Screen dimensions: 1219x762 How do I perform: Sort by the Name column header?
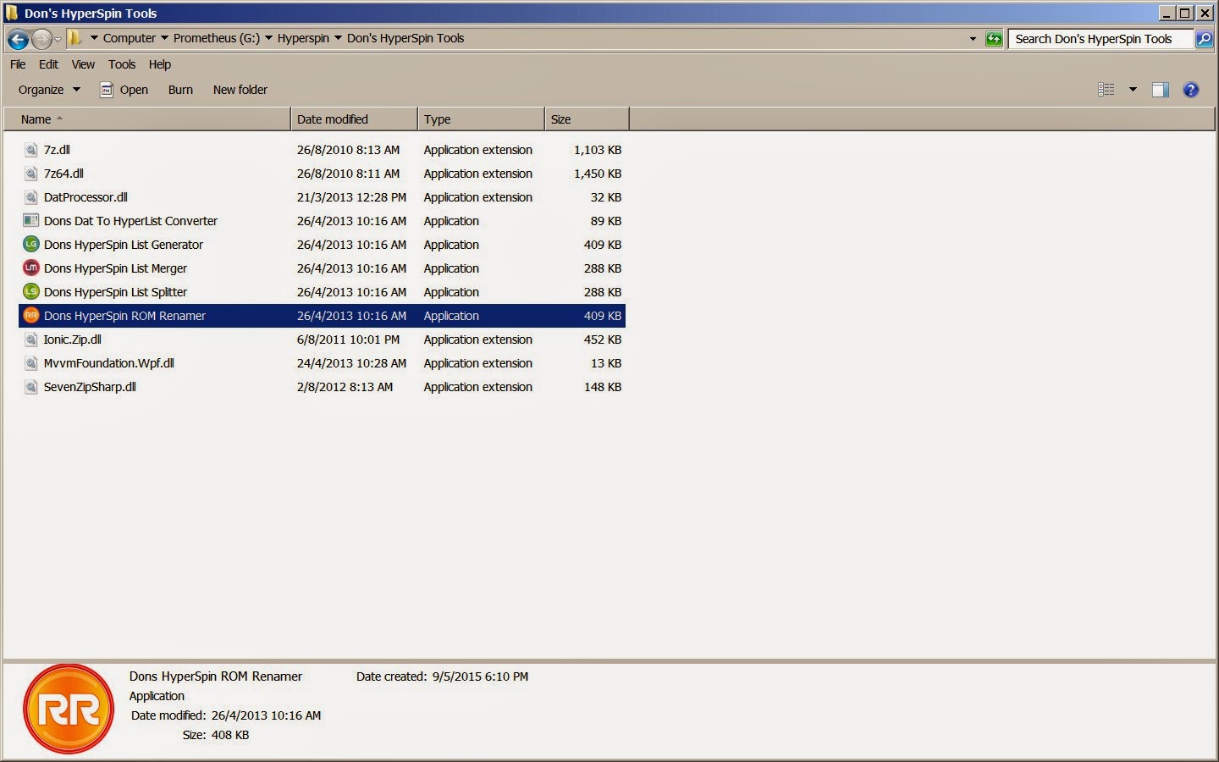[147, 119]
